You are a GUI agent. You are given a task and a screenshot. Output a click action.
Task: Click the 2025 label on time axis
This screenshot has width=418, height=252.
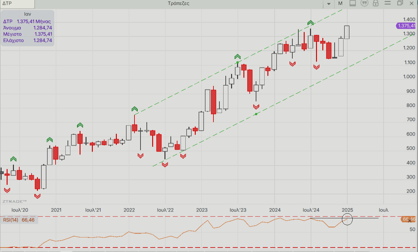(347, 210)
